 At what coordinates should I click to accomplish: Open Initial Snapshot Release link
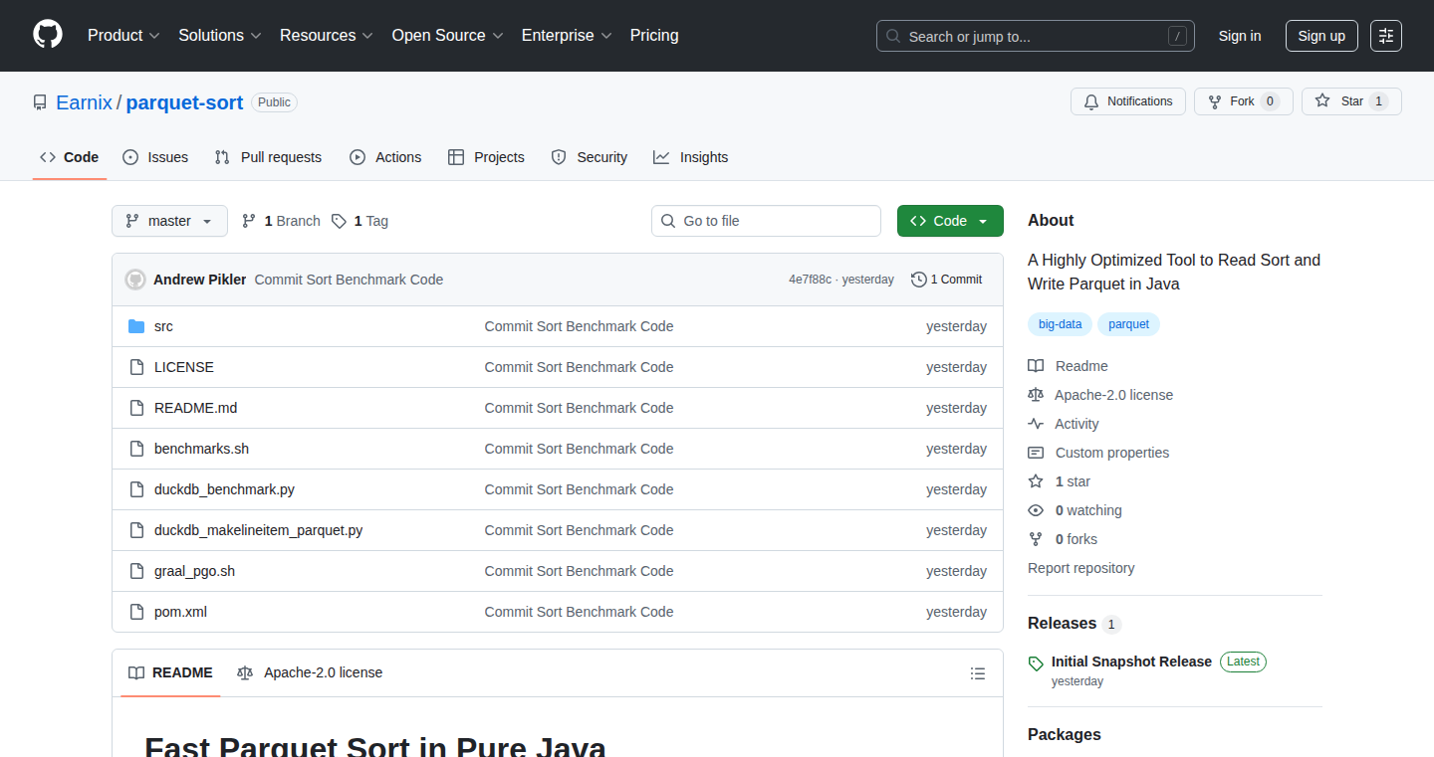(x=1131, y=662)
